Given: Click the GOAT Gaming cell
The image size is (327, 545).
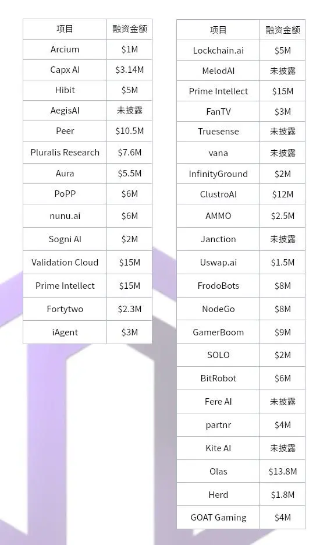Looking at the screenshot, I should [x=218, y=518].
